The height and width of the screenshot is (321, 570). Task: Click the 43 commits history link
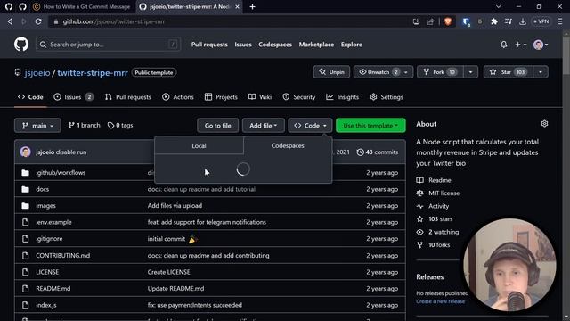[378, 152]
